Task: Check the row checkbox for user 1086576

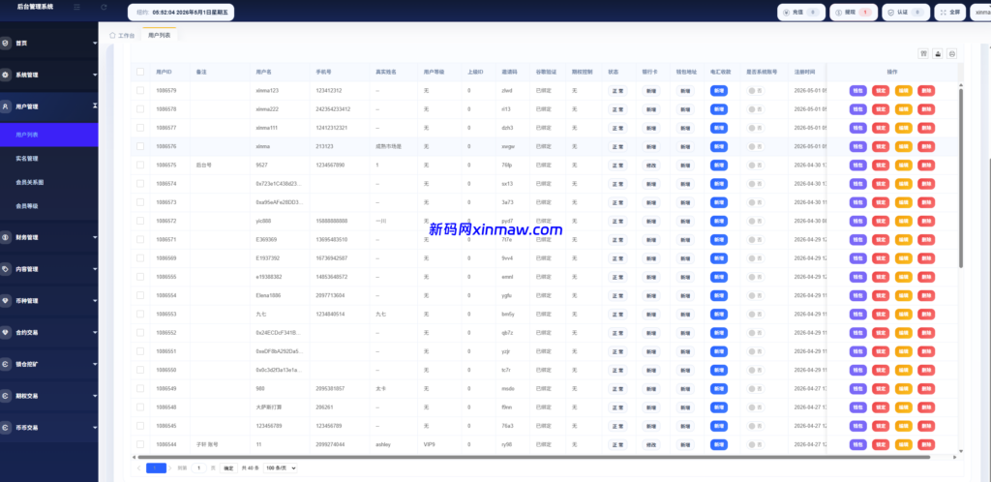Action: coord(140,146)
